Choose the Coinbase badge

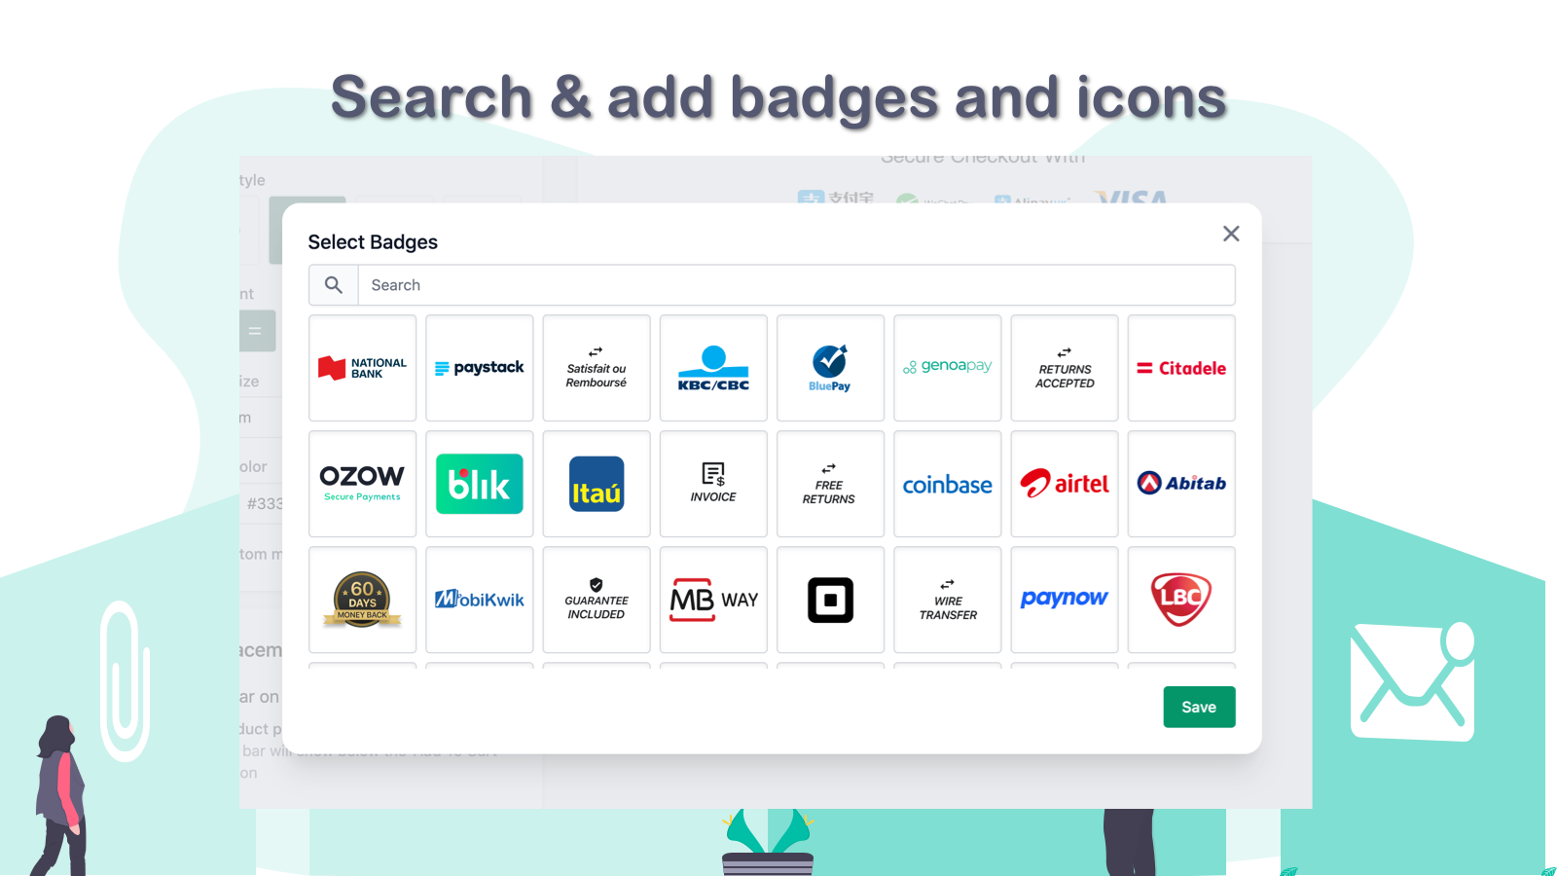pos(947,484)
